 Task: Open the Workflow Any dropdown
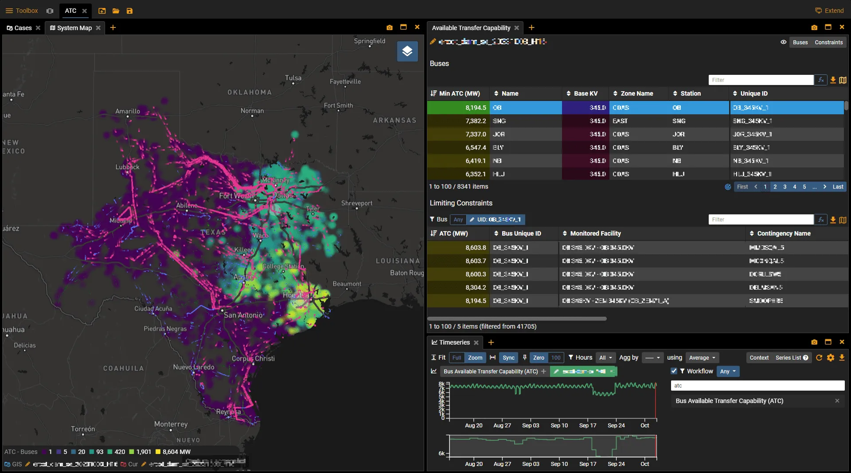tap(728, 371)
